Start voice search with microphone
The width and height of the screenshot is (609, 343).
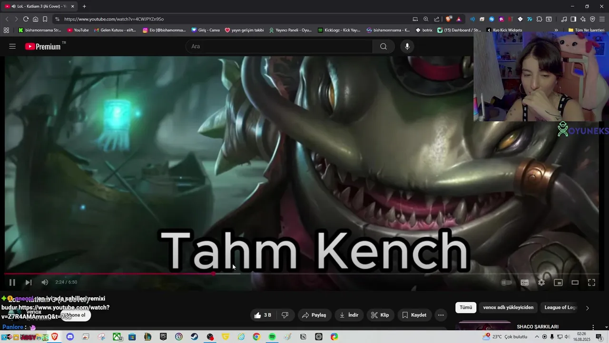tap(407, 46)
